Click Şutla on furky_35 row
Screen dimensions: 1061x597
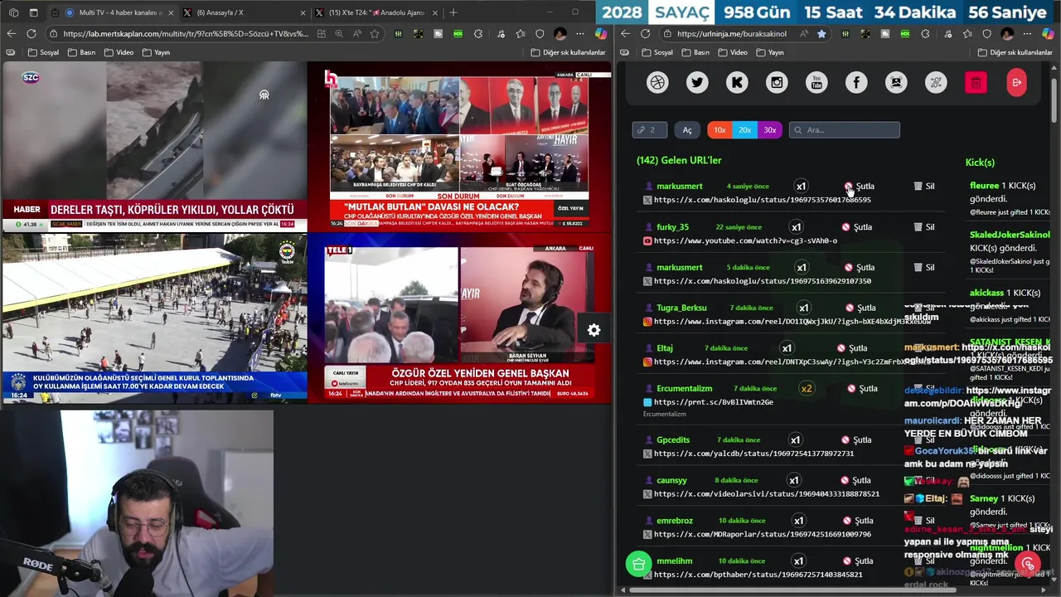click(x=857, y=227)
